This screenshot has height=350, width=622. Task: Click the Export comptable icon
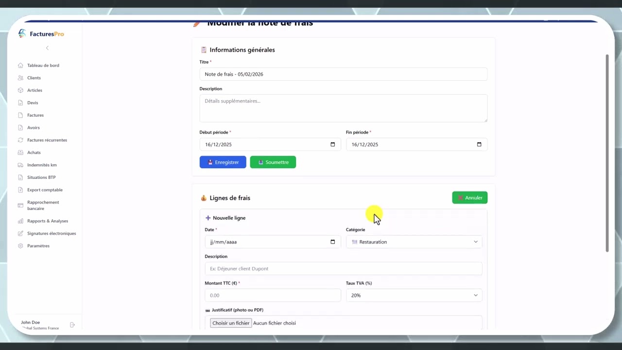tap(20, 190)
